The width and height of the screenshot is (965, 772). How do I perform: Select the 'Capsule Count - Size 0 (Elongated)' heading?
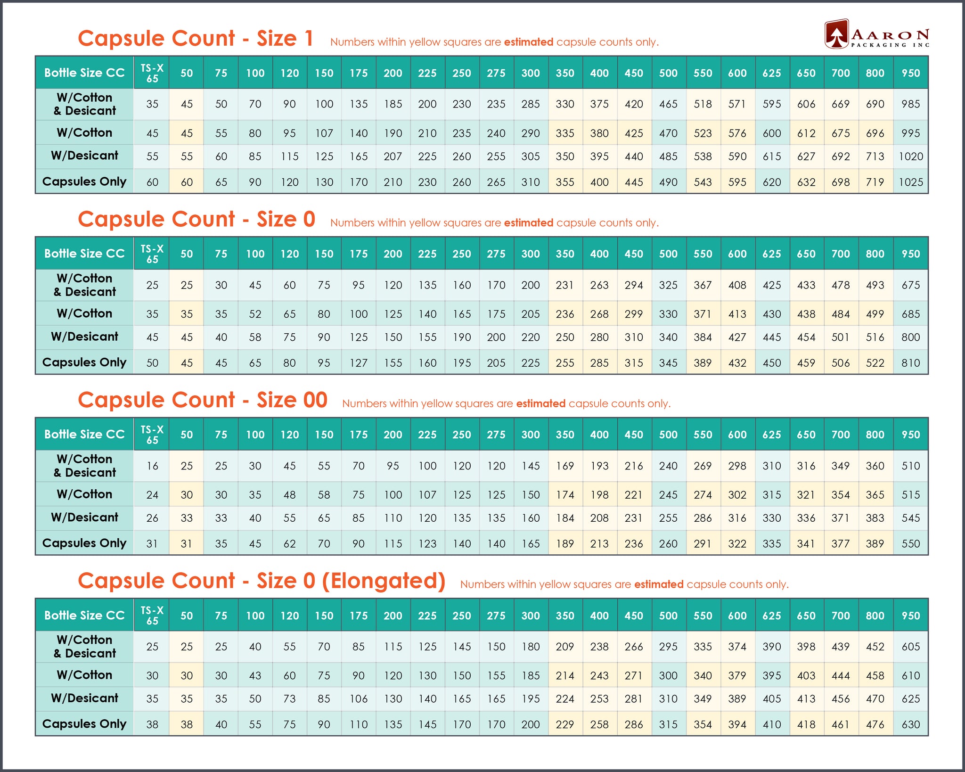(262, 581)
